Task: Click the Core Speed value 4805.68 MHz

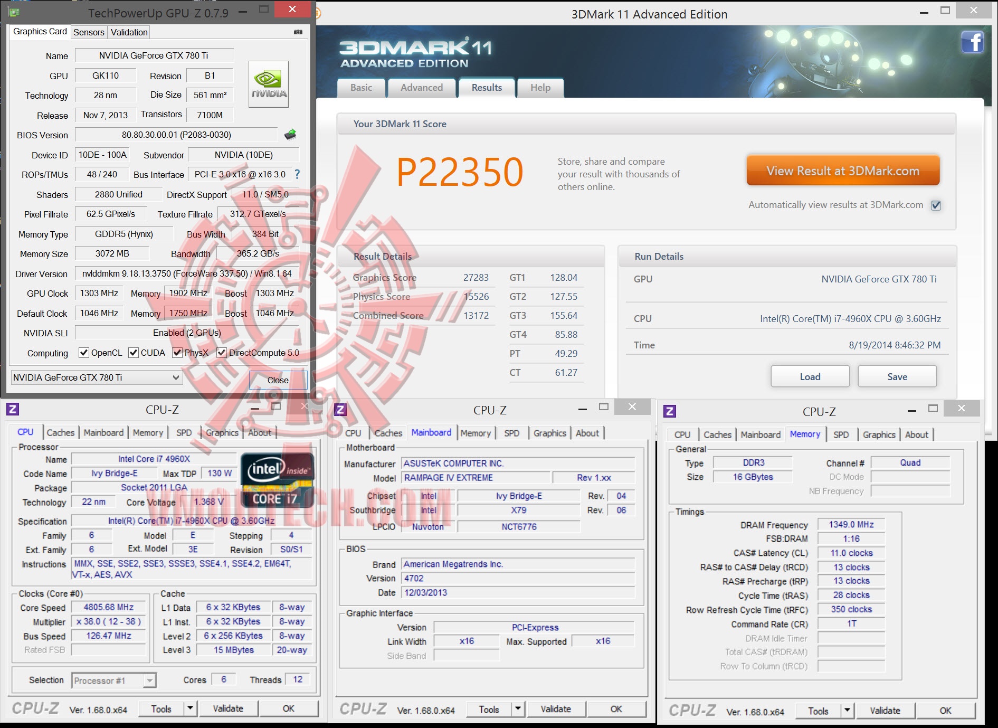Action: click(109, 607)
